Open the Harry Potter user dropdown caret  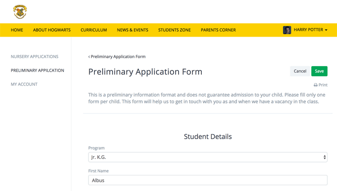pyautogui.click(x=326, y=30)
